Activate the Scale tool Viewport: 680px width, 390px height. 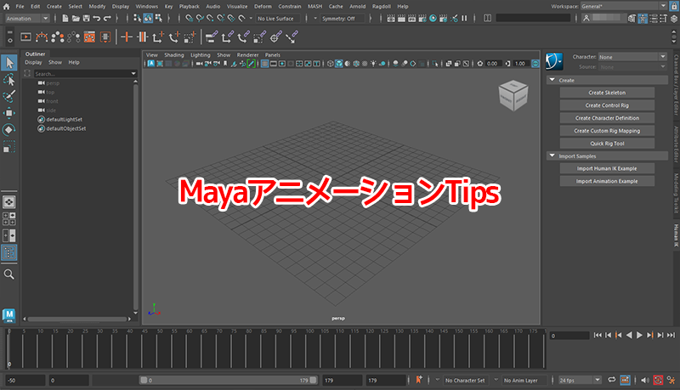tap(9, 146)
